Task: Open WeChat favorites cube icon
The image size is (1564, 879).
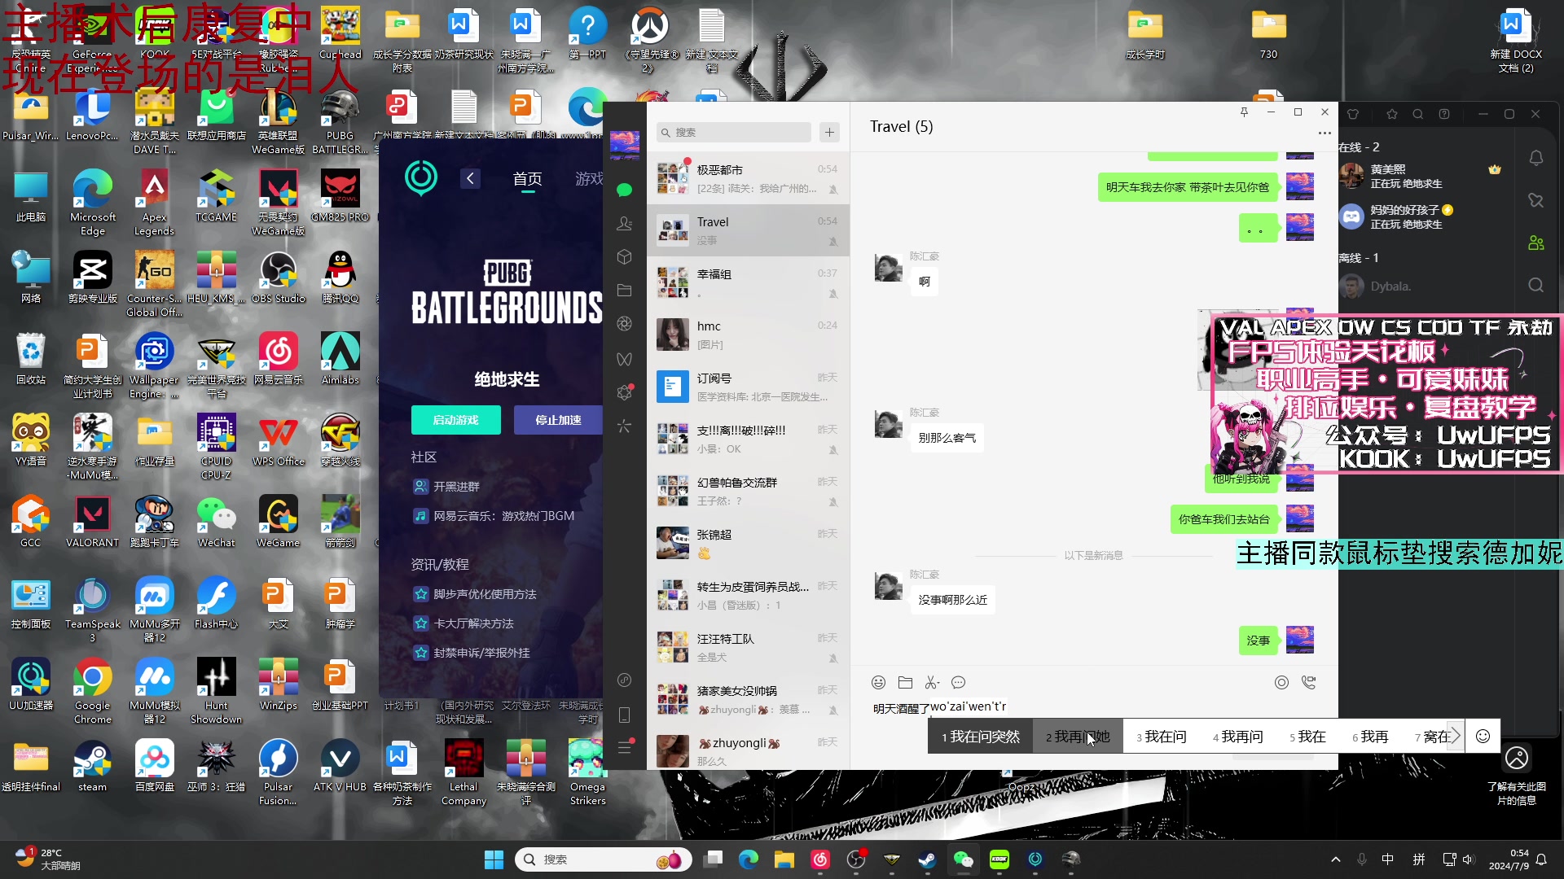Action: click(625, 257)
